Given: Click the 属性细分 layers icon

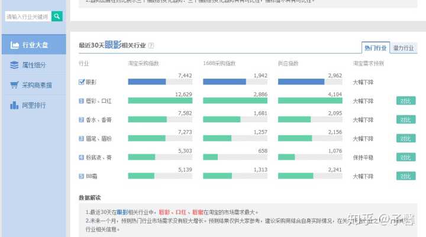Looking at the screenshot, I should [14, 65].
